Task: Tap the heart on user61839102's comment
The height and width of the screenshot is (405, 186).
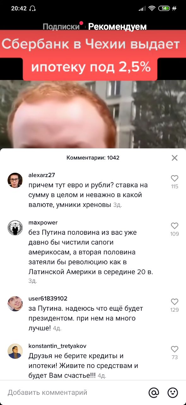Action: tap(174, 302)
